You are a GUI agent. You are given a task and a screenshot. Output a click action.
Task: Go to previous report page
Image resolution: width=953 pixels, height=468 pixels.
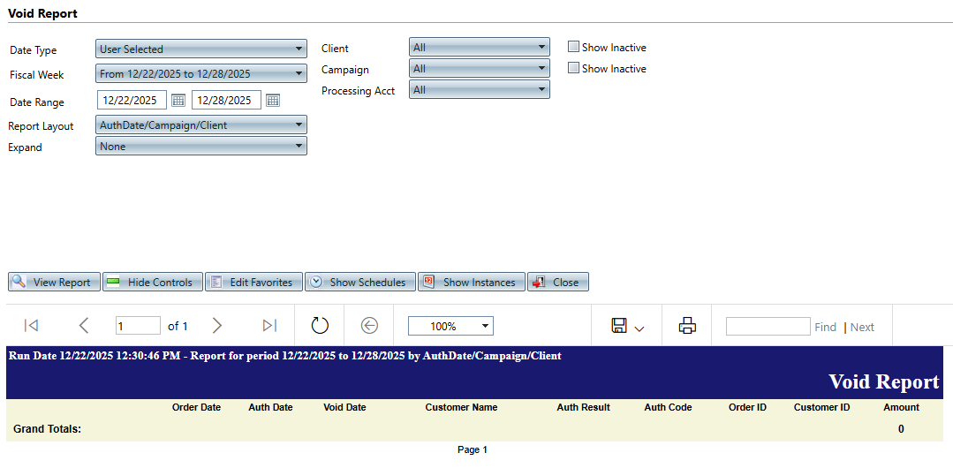(x=84, y=326)
